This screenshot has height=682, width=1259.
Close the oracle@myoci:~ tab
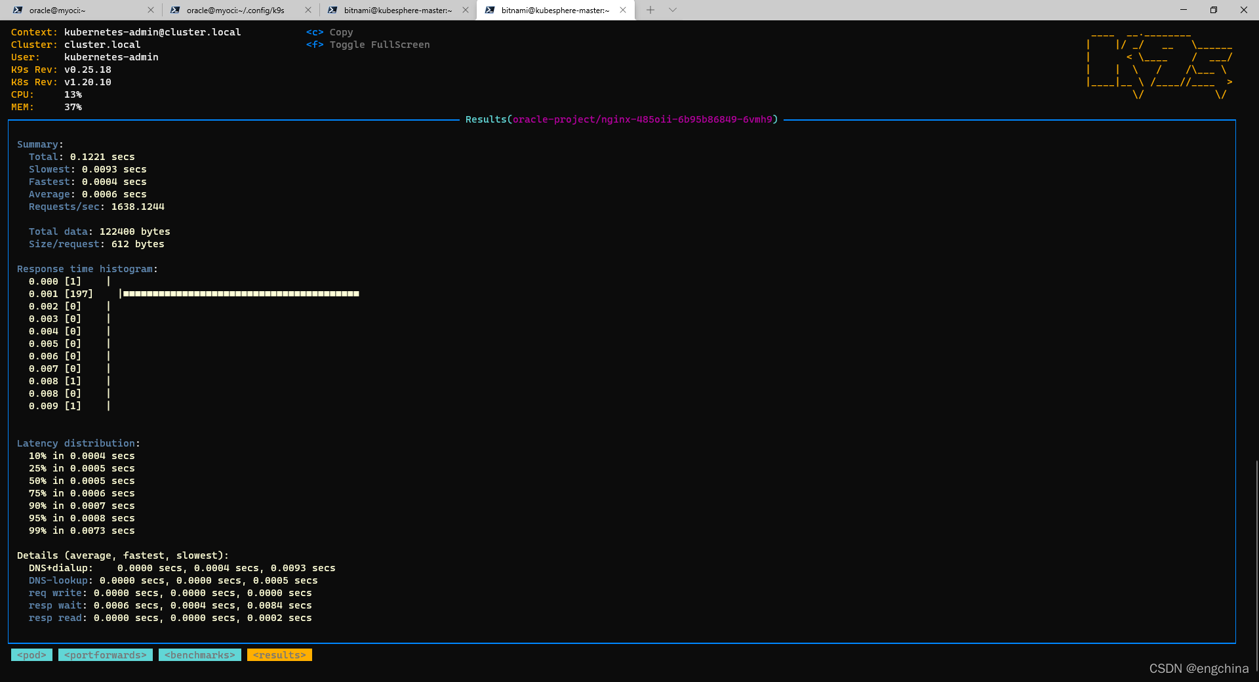[x=151, y=10]
